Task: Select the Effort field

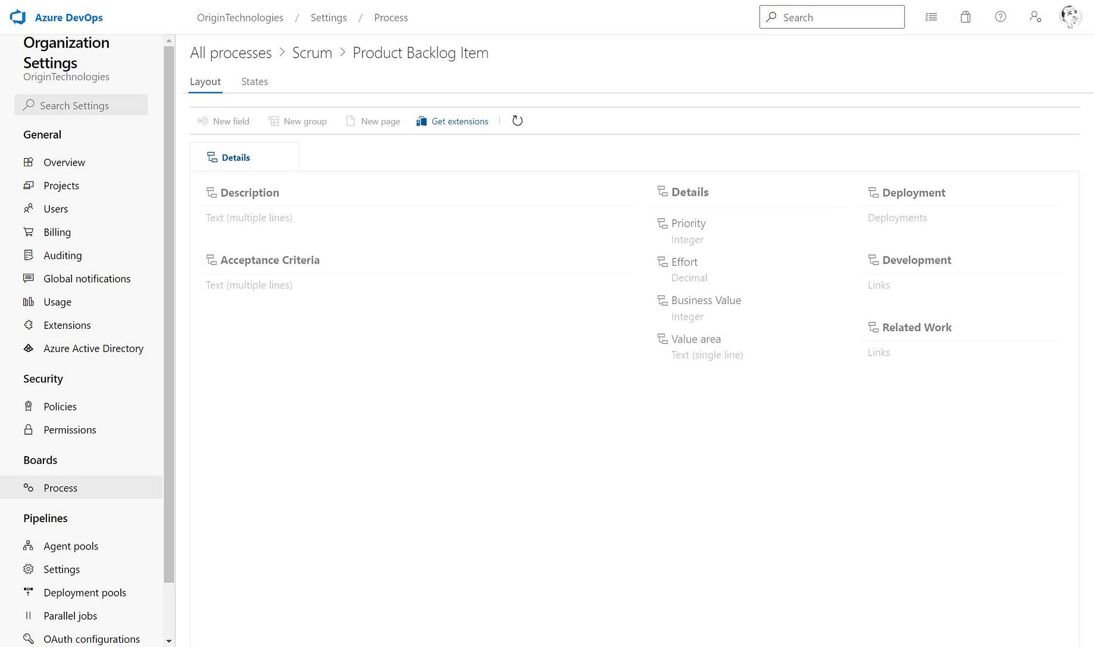Action: click(684, 262)
